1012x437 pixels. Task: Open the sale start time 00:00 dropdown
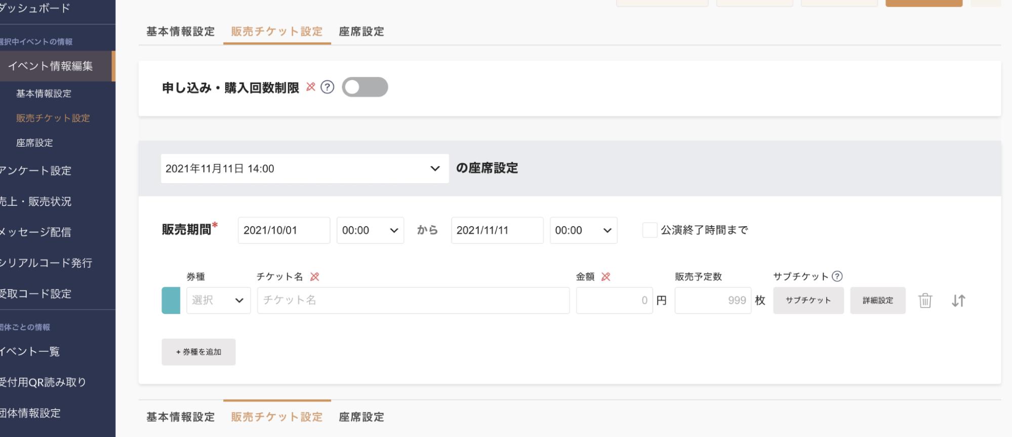tap(371, 230)
